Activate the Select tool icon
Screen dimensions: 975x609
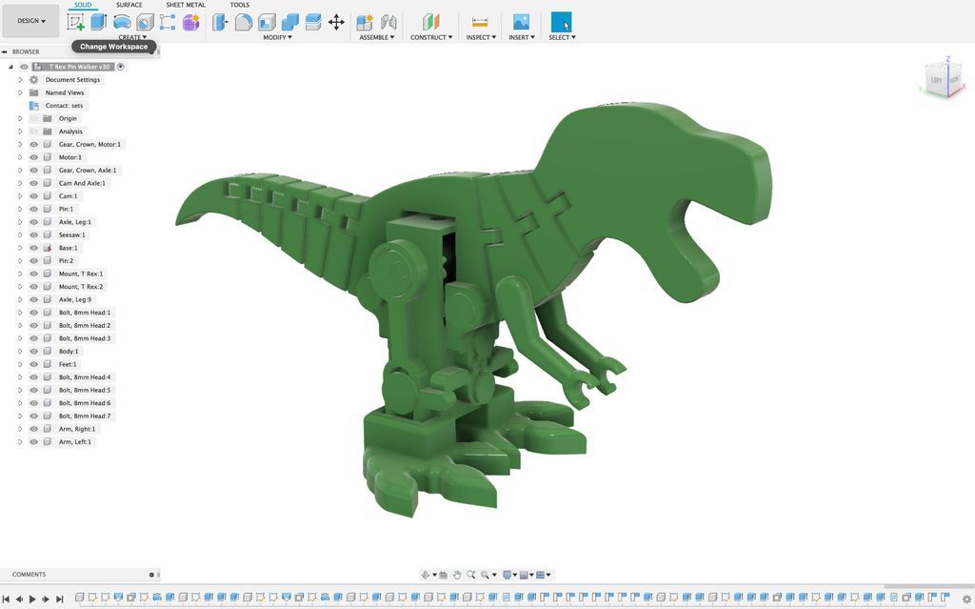coord(562,23)
